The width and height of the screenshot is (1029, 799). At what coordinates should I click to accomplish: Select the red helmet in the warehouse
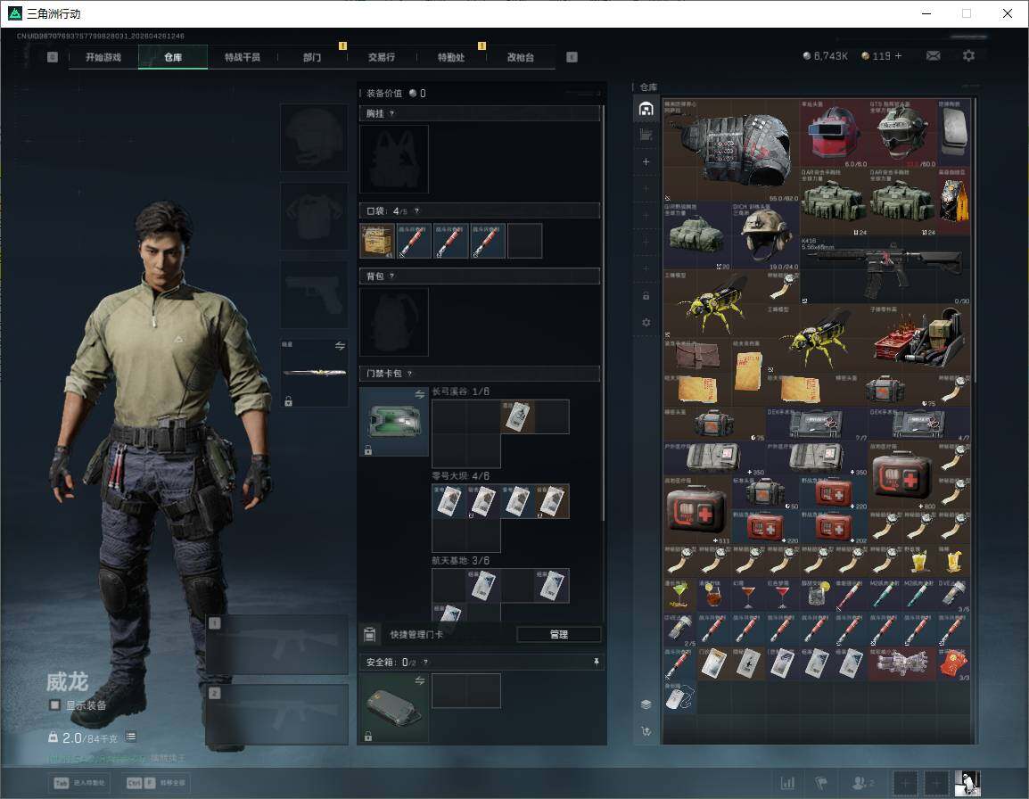834,134
